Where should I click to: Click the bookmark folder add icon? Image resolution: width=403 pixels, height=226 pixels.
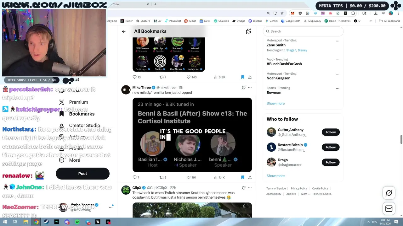[248, 31]
